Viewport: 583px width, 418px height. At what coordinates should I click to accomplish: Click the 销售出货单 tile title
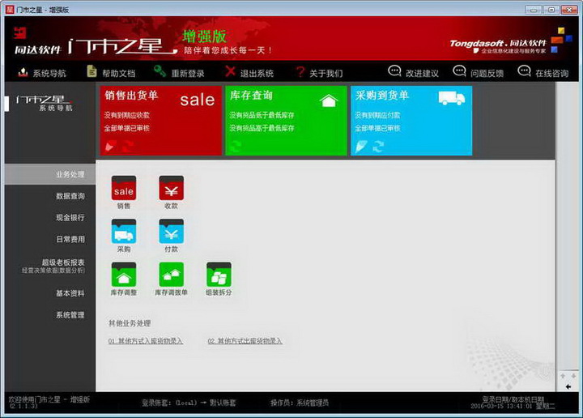131,96
